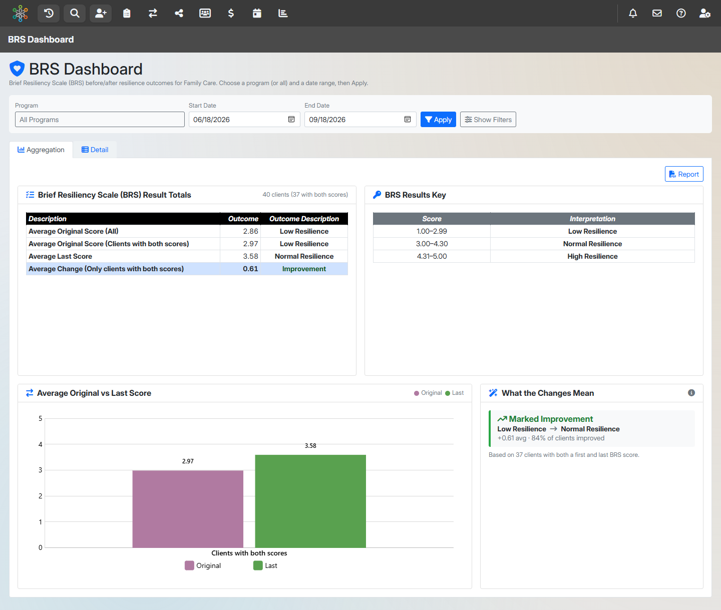721x610 pixels.
Task: Open the Program dropdown showing All Programs
Action: coord(100,120)
